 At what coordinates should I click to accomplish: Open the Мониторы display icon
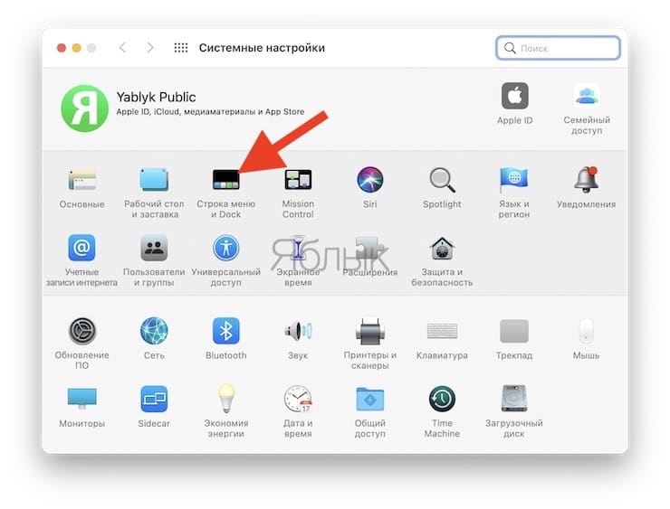(x=82, y=399)
